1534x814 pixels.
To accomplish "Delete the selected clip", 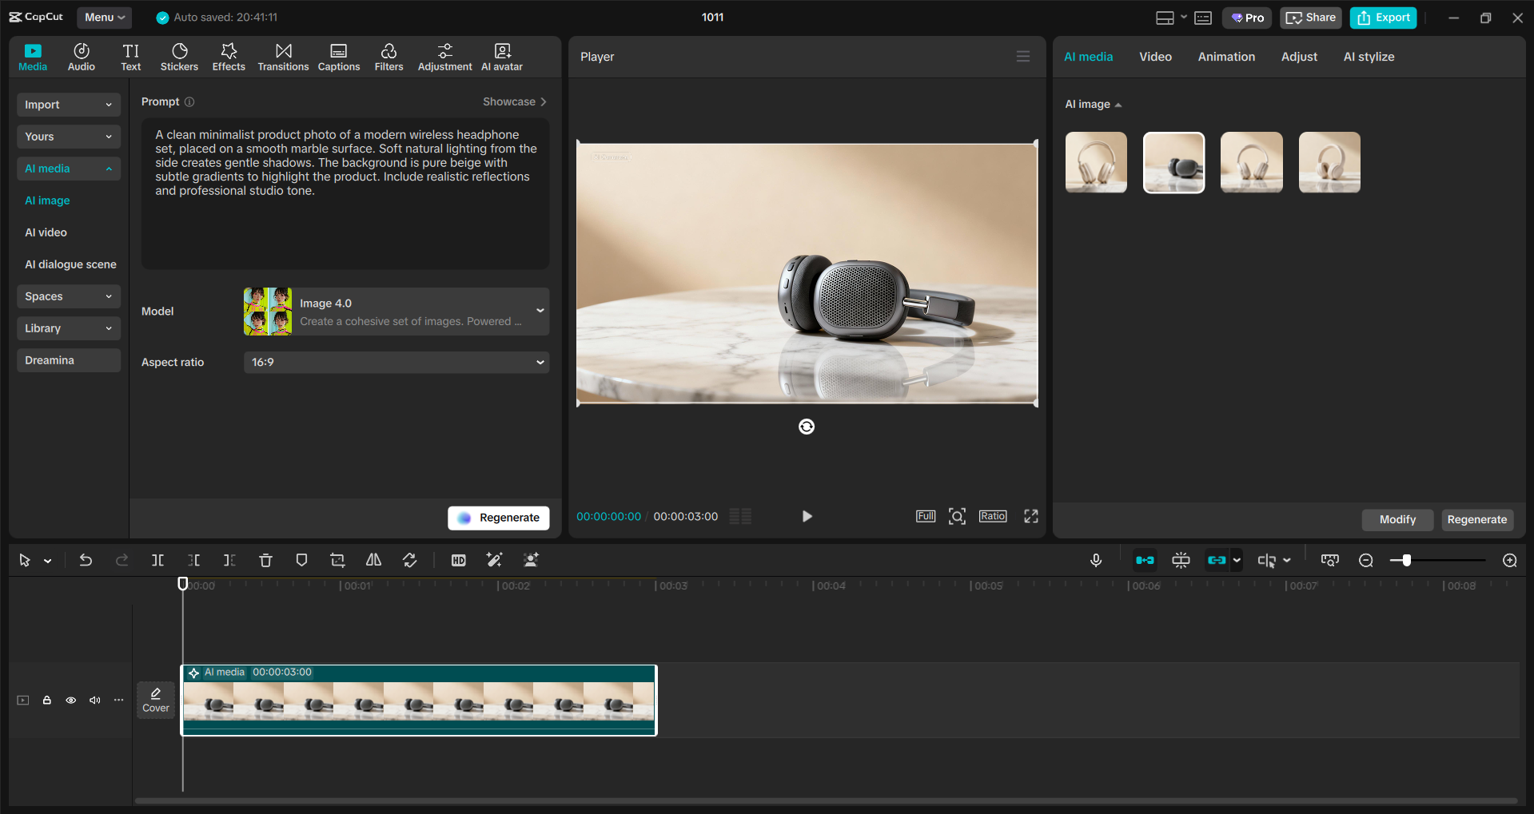I will click(x=265, y=560).
